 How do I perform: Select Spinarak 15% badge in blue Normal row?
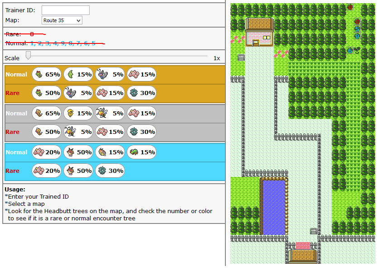(142, 152)
